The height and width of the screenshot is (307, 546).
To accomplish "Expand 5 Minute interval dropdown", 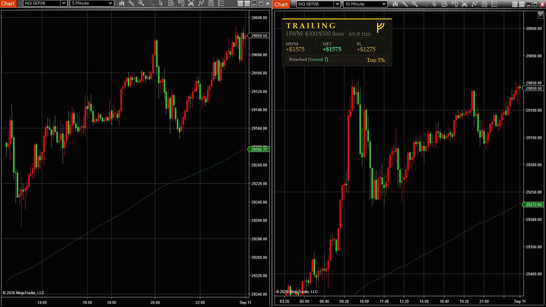I will pos(92,3).
